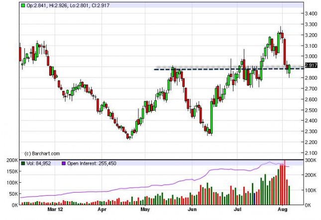This screenshot has height=220, width=321.
Task: Click the 2.500 price axis label
Action: pos(311,110)
